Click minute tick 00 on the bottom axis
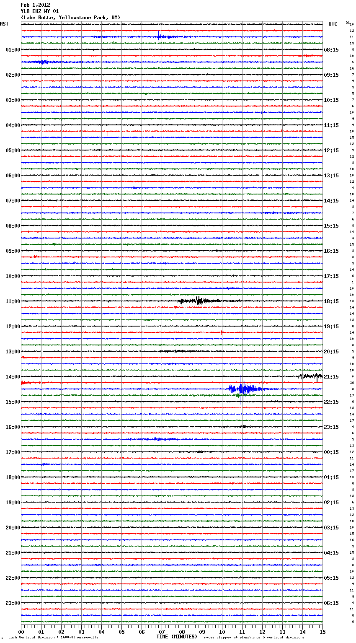Screen dimensions: 356x643 21,632
